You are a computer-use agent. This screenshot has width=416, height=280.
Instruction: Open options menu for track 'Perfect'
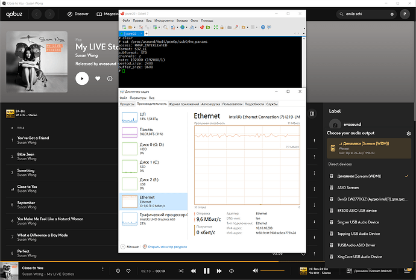314,254
